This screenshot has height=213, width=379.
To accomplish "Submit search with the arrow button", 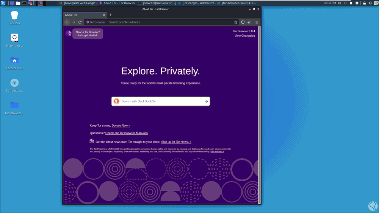I will coord(206,101).
